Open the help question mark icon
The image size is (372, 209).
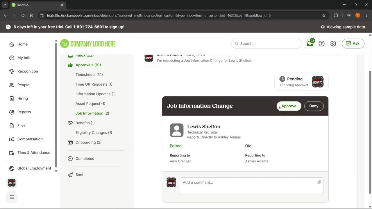321,44
